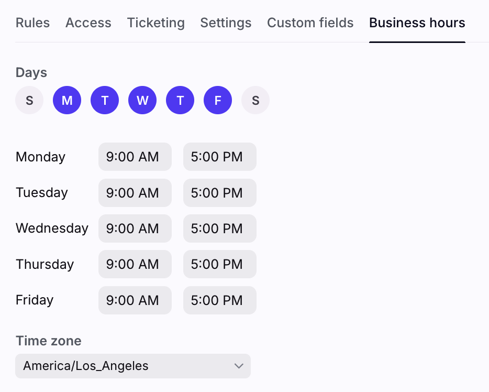Open the Access tab
The image size is (489, 392).
click(88, 23)
